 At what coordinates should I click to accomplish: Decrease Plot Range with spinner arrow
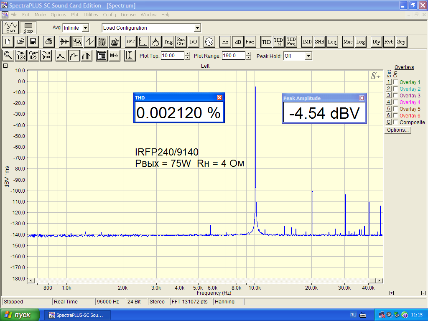248,58
